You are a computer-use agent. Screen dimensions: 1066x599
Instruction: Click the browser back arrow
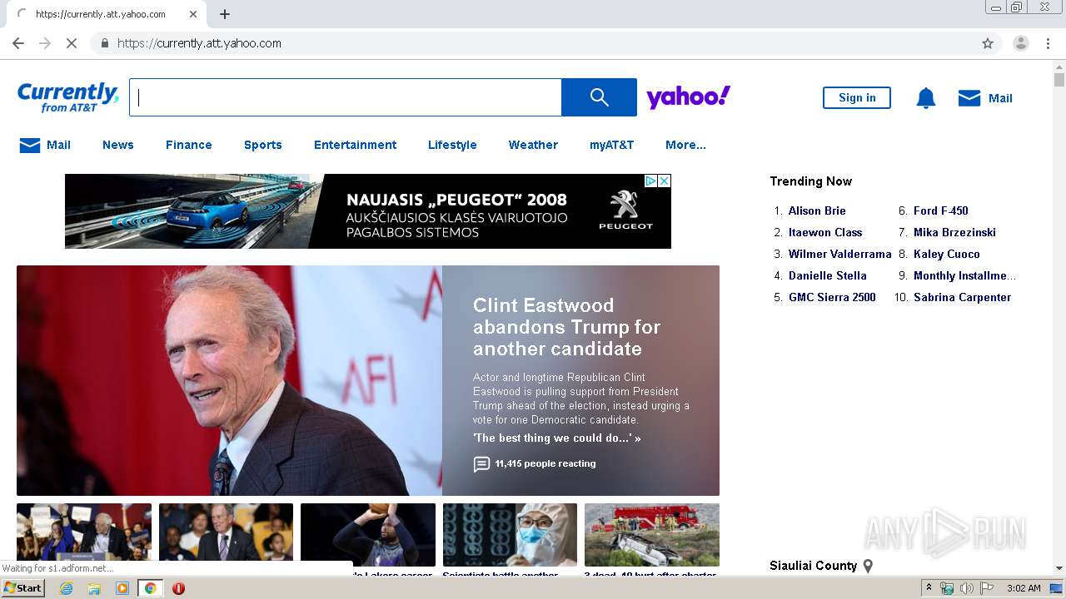click(x=18, y=43)
